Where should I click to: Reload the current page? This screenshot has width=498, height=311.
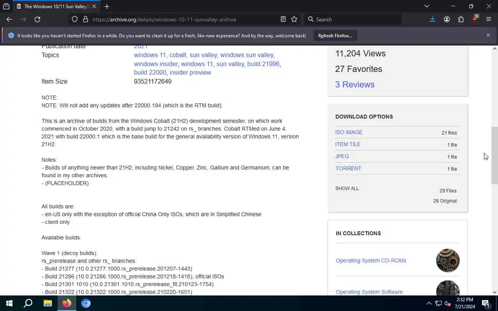[37, 19]
